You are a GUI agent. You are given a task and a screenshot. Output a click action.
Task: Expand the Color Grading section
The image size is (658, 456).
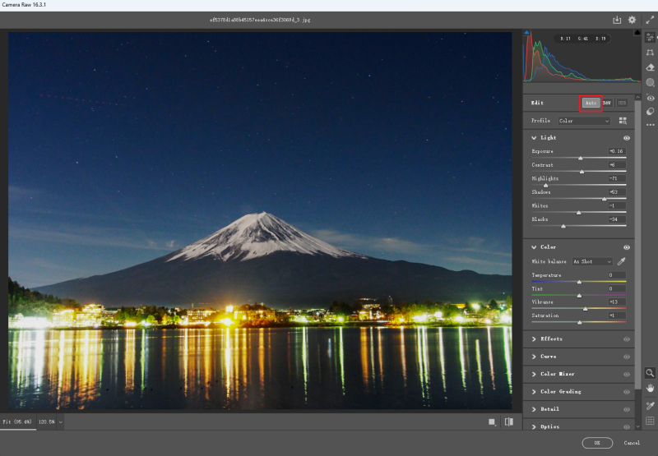(x=559, y=392)
